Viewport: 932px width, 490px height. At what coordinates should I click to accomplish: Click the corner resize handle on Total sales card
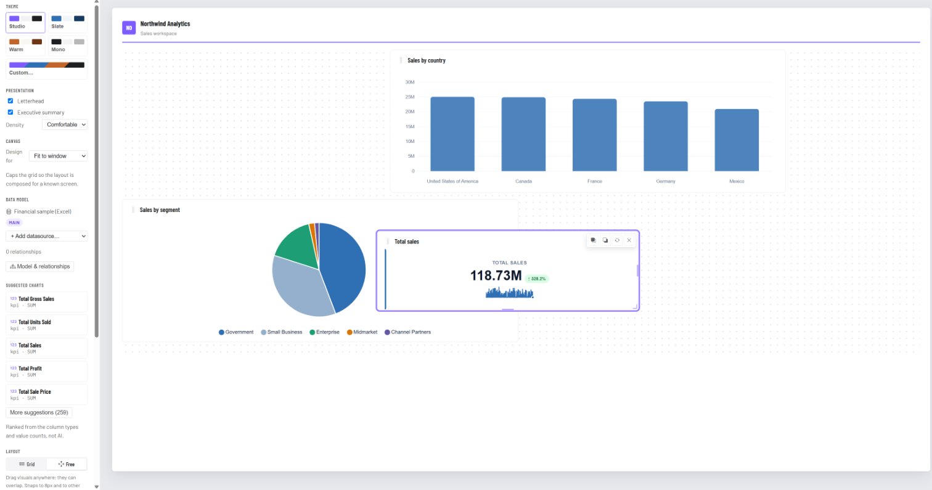[x=635, y=306]
